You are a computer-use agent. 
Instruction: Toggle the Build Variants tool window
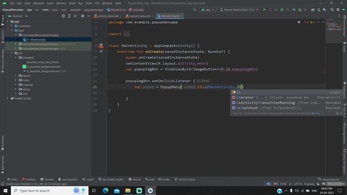coord(3,164)
